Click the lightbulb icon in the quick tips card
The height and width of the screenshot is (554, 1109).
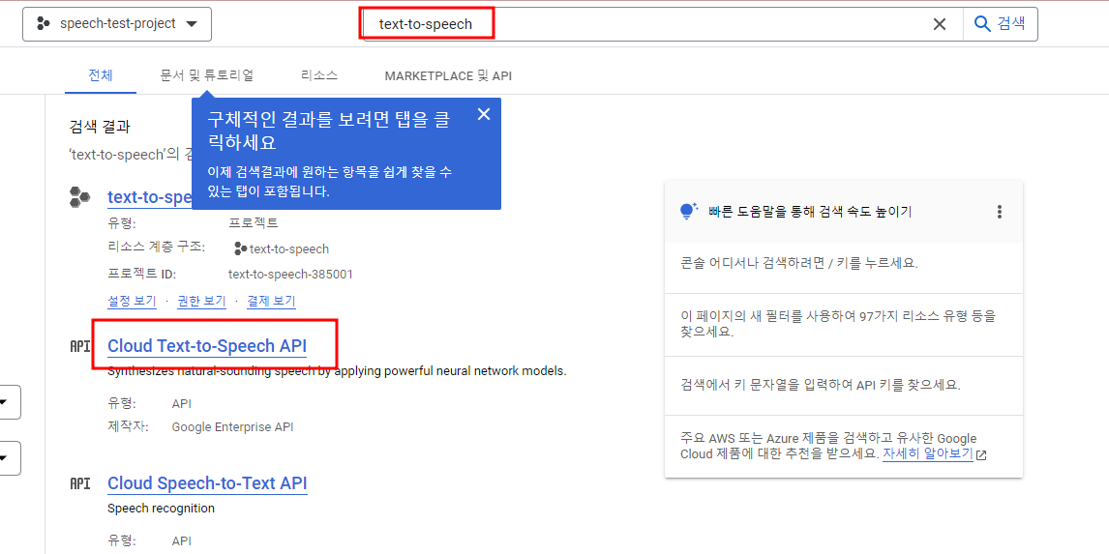pos(688,211)
